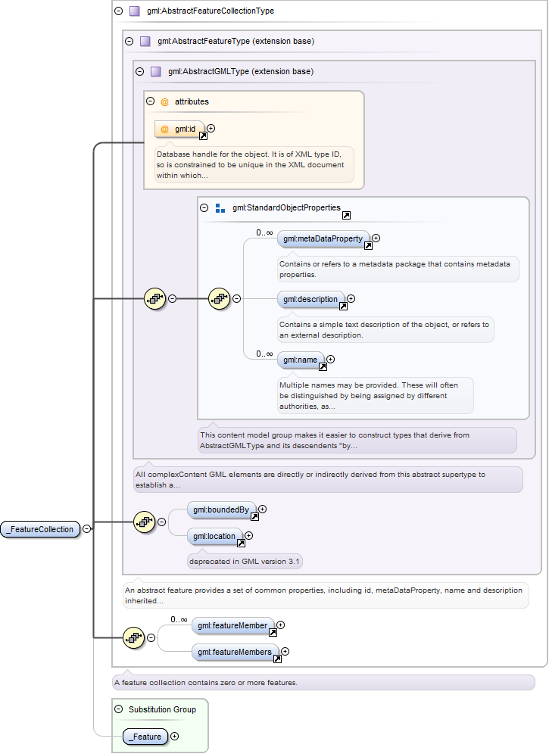The width and height of the screenshot is (549, 754).
Task: Click AbstractGMLType purple type icon
Action: (156, 71)
